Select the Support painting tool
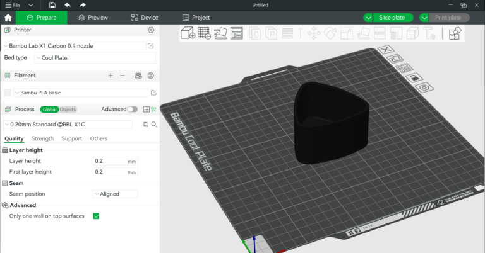 [396, 33]
